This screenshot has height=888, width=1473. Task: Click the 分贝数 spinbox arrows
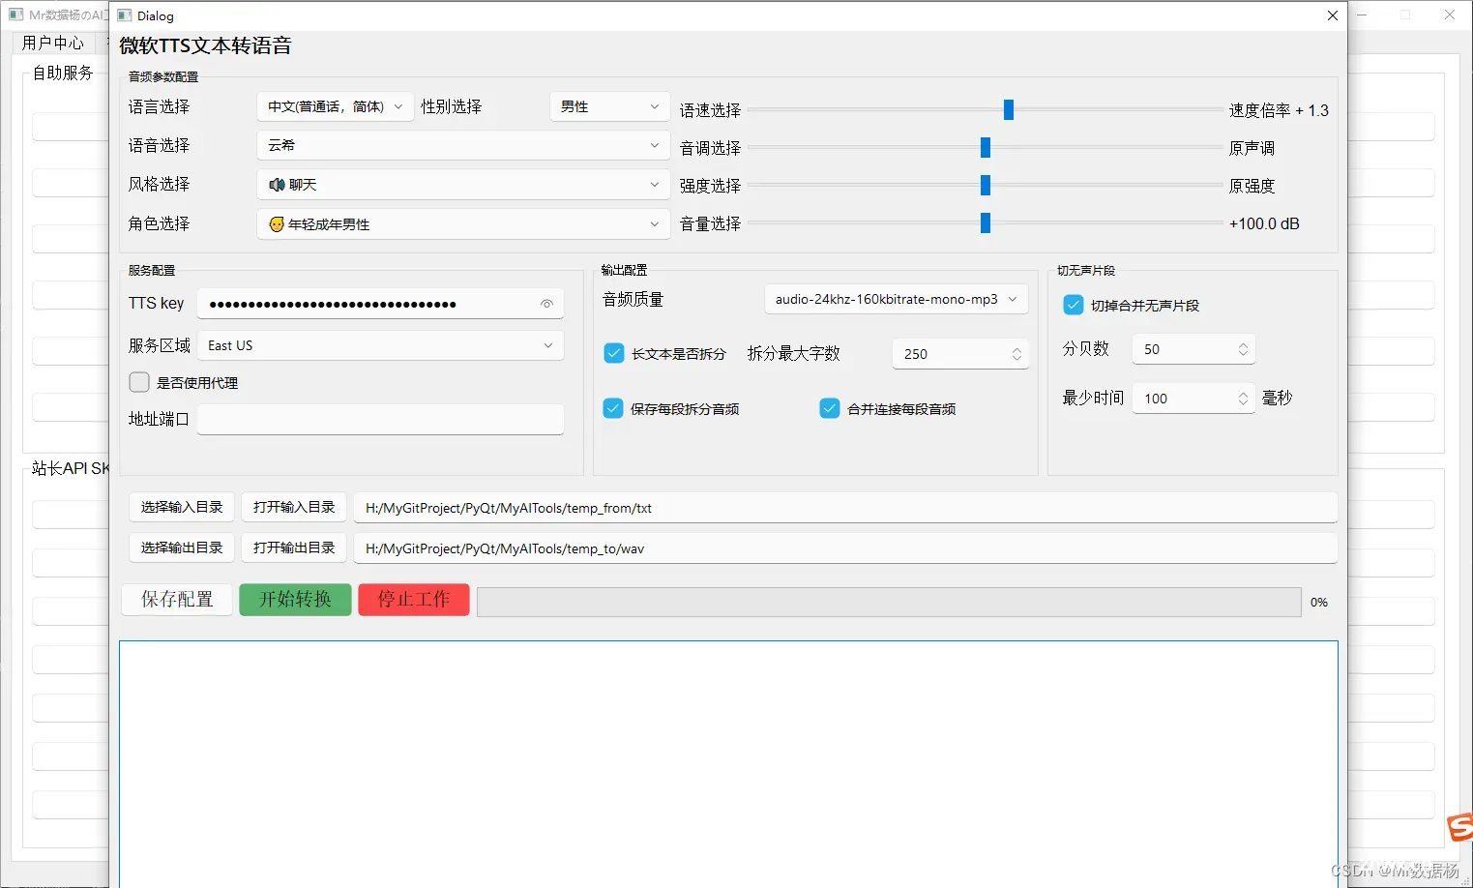coord(1243,349)
